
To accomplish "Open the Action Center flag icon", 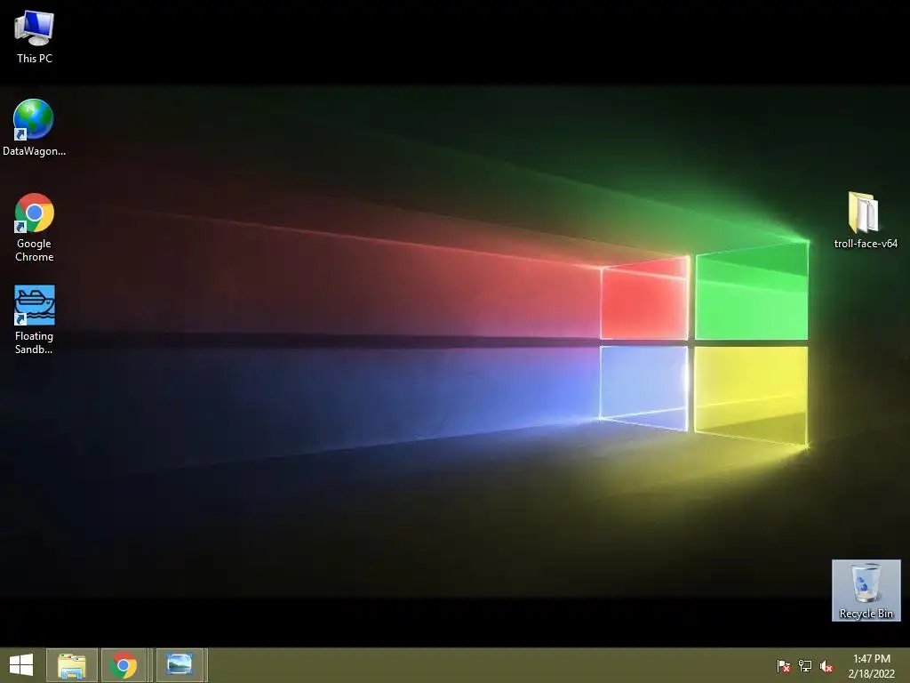I will [x=783, y=665].
